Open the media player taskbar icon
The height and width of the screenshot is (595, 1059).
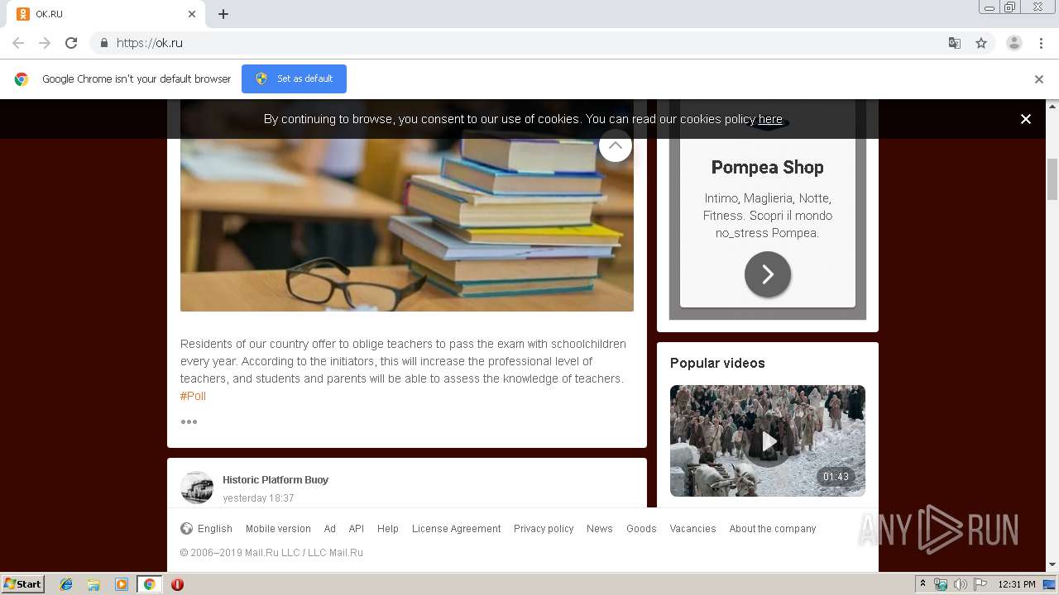point(122,584)
